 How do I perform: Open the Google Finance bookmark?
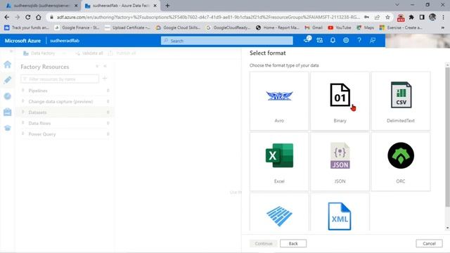tap(77, 27)
